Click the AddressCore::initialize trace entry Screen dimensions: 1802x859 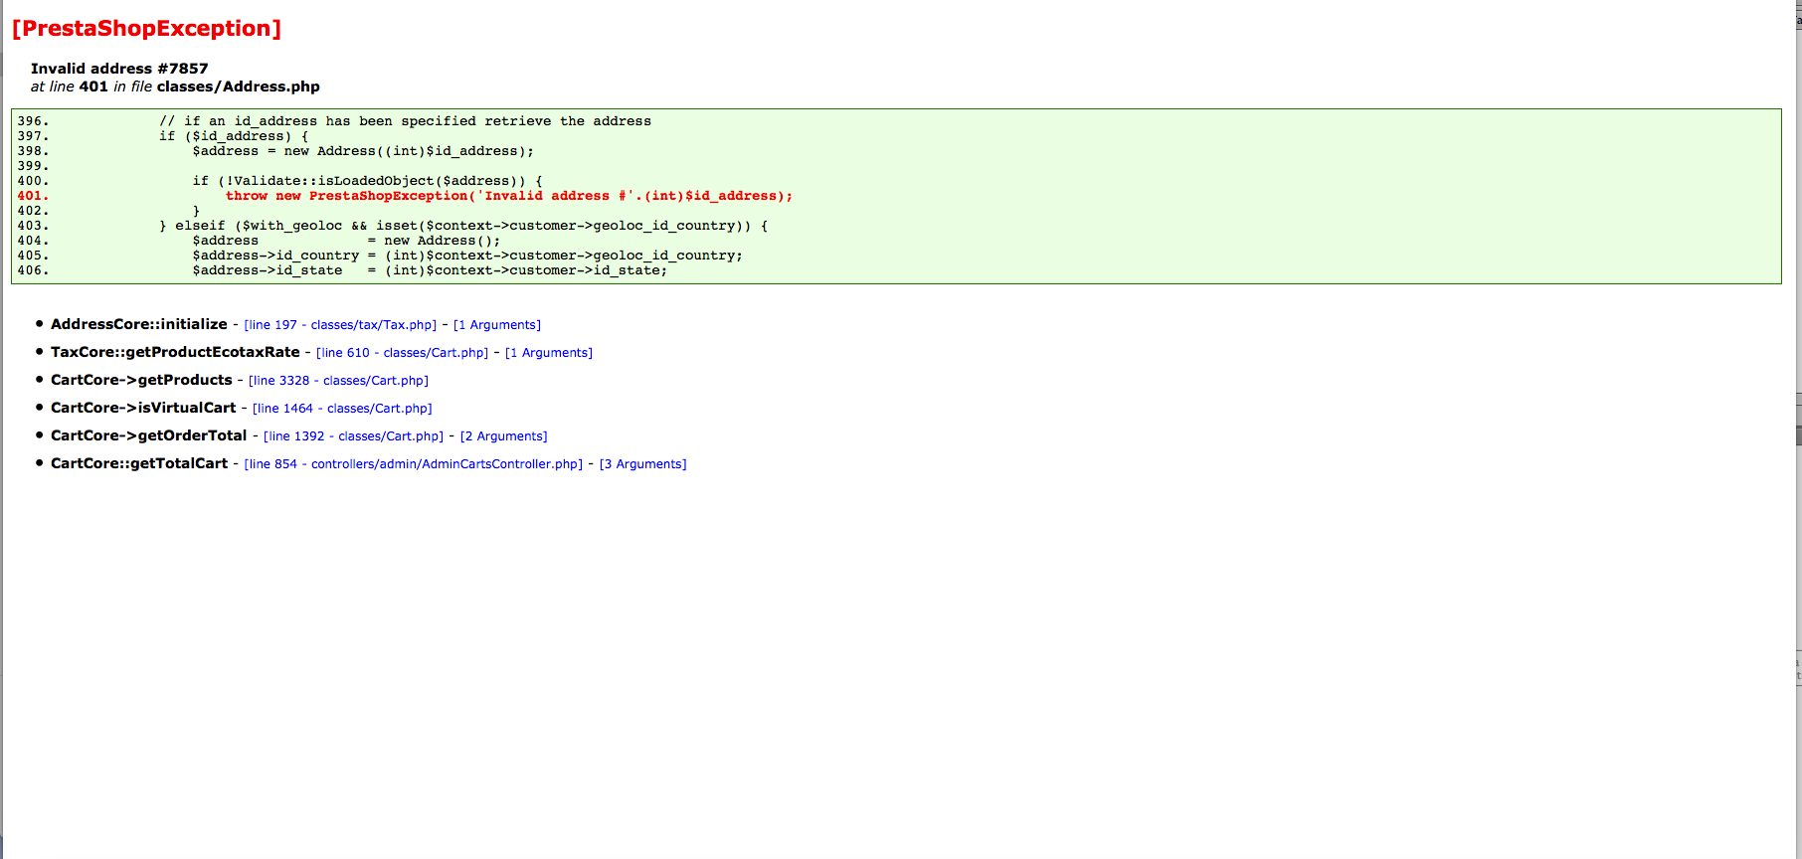[139, 324]
